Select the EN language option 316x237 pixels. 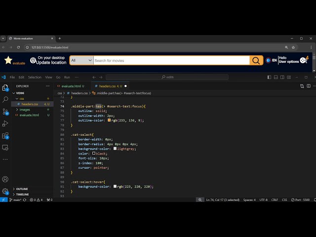271,60
